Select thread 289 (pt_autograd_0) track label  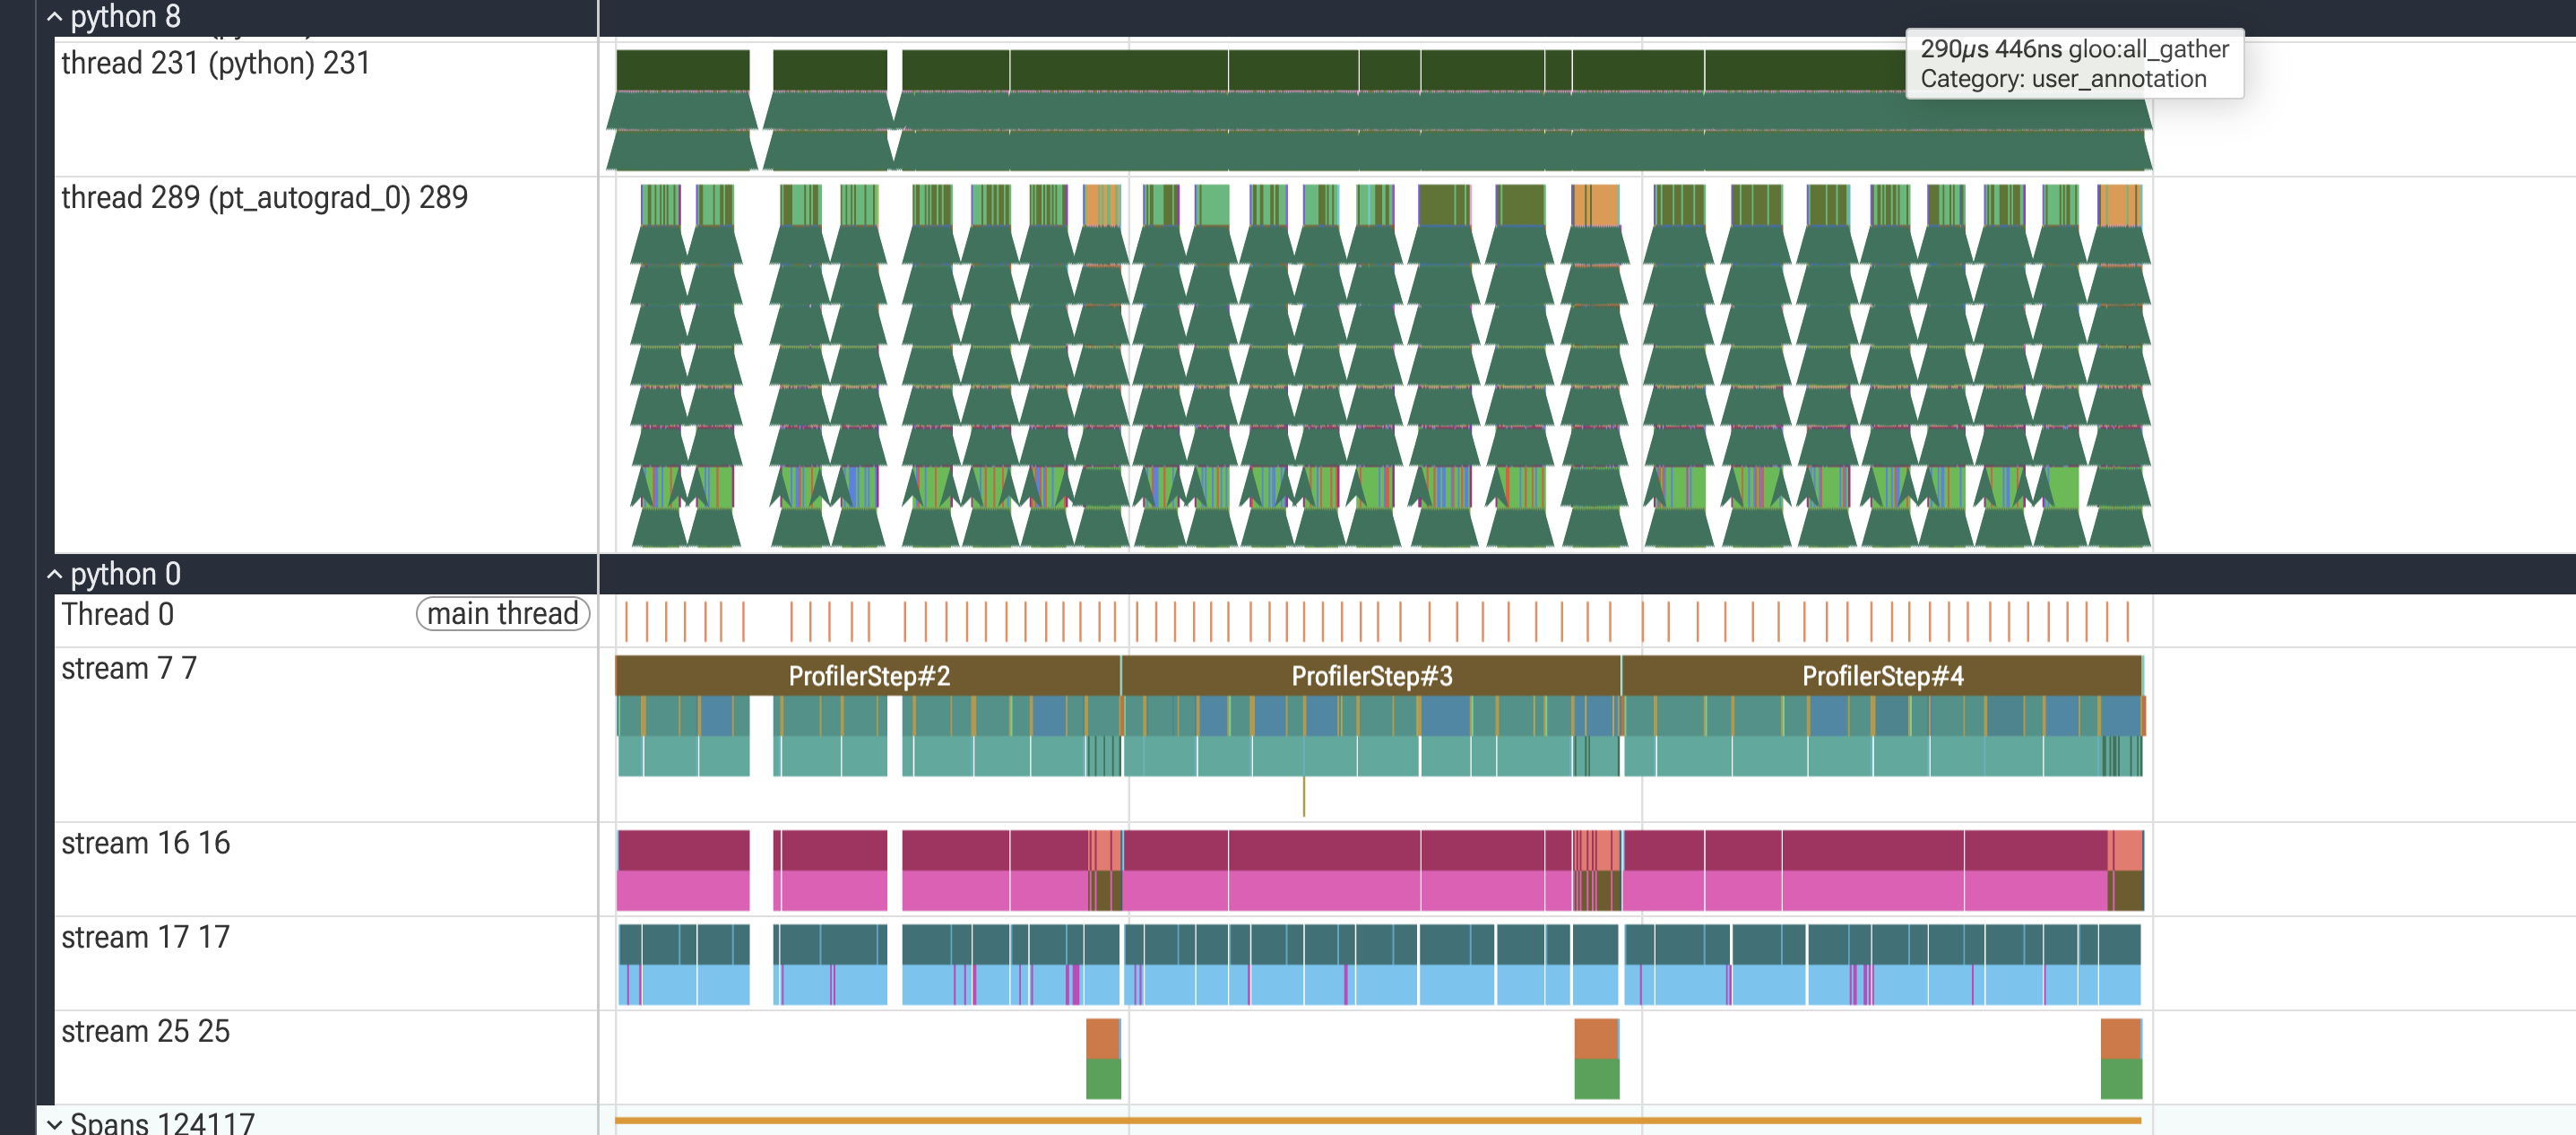(x=264, y=197)
